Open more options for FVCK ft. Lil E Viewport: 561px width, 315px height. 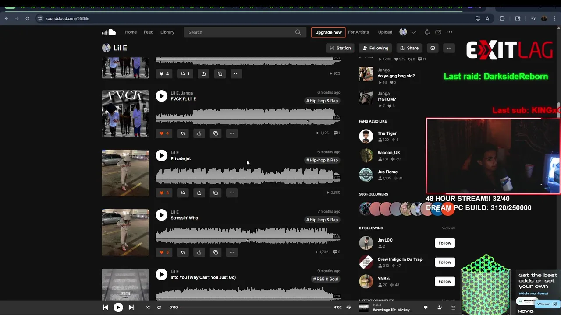click(x=232, y=133)
